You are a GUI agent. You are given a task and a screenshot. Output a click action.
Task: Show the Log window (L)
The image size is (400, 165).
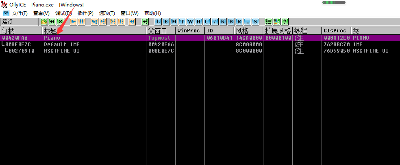(158, 21)
